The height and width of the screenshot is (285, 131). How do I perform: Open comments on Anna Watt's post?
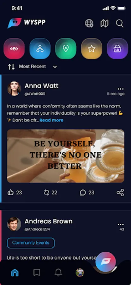[x=83, y=193]
